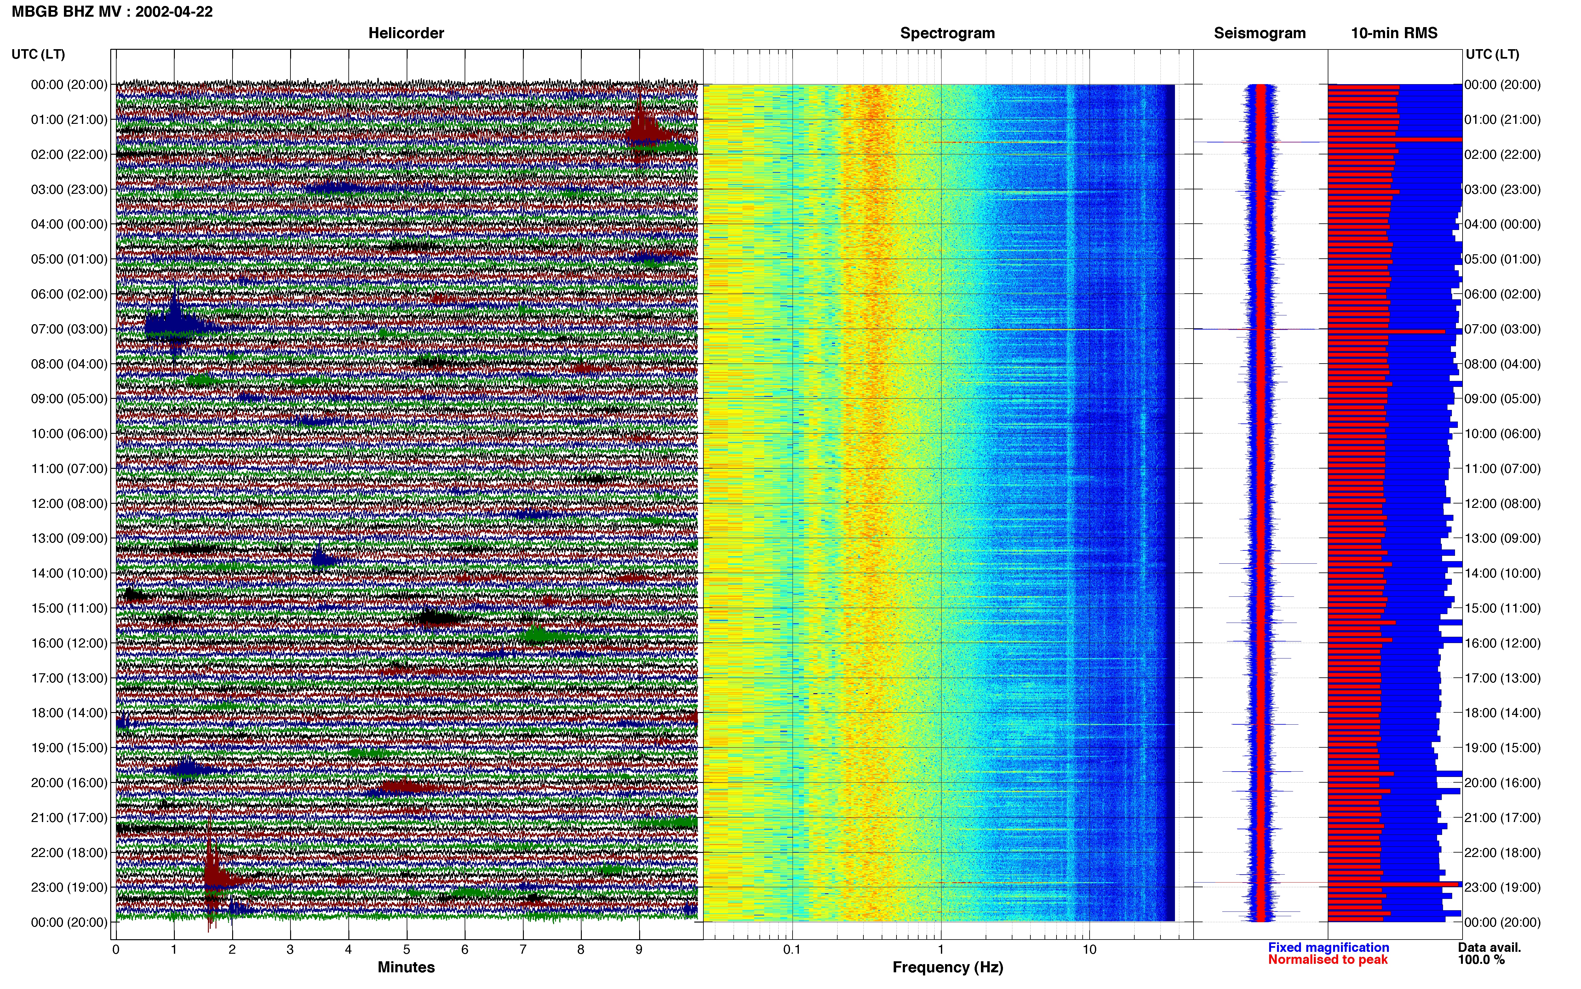The width and height of the screenshot is (1581, 989).
Task: Click the left 'UTC (LT)' axis label
Action: [38, 54]
